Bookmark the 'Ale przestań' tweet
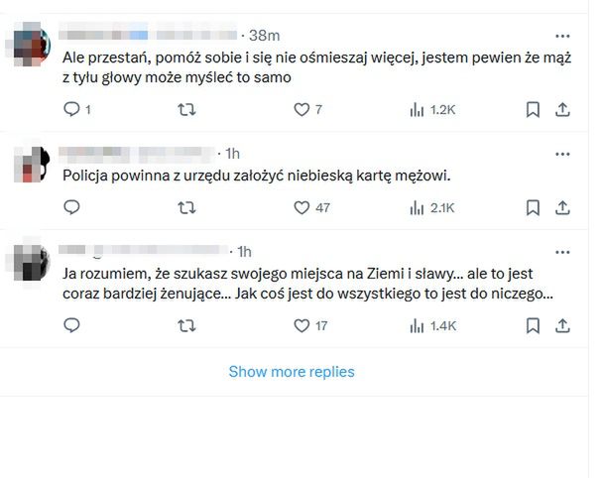 pos(533,110)
